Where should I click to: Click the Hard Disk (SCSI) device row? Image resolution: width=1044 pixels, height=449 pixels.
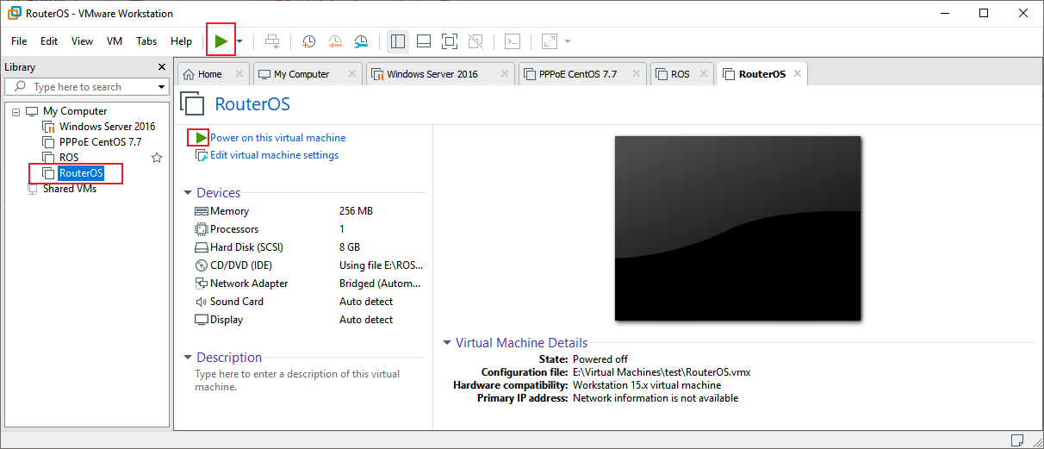(308, 247)
